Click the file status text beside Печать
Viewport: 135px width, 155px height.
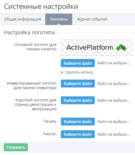[113, 122]
